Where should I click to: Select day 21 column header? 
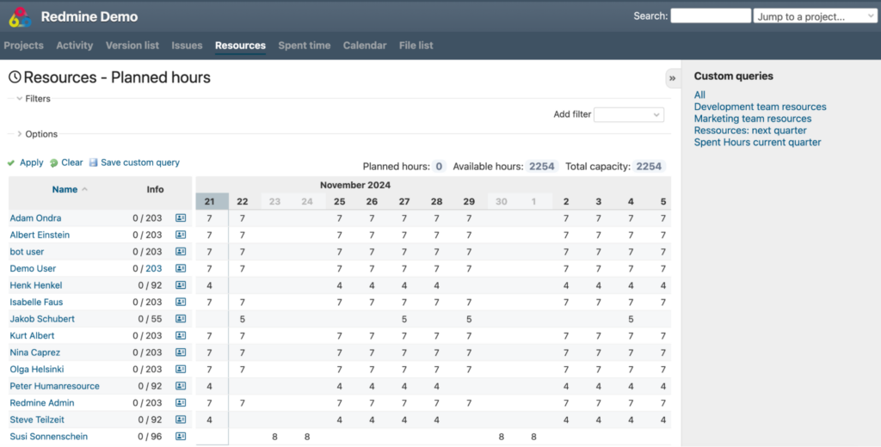click(212, 201)
